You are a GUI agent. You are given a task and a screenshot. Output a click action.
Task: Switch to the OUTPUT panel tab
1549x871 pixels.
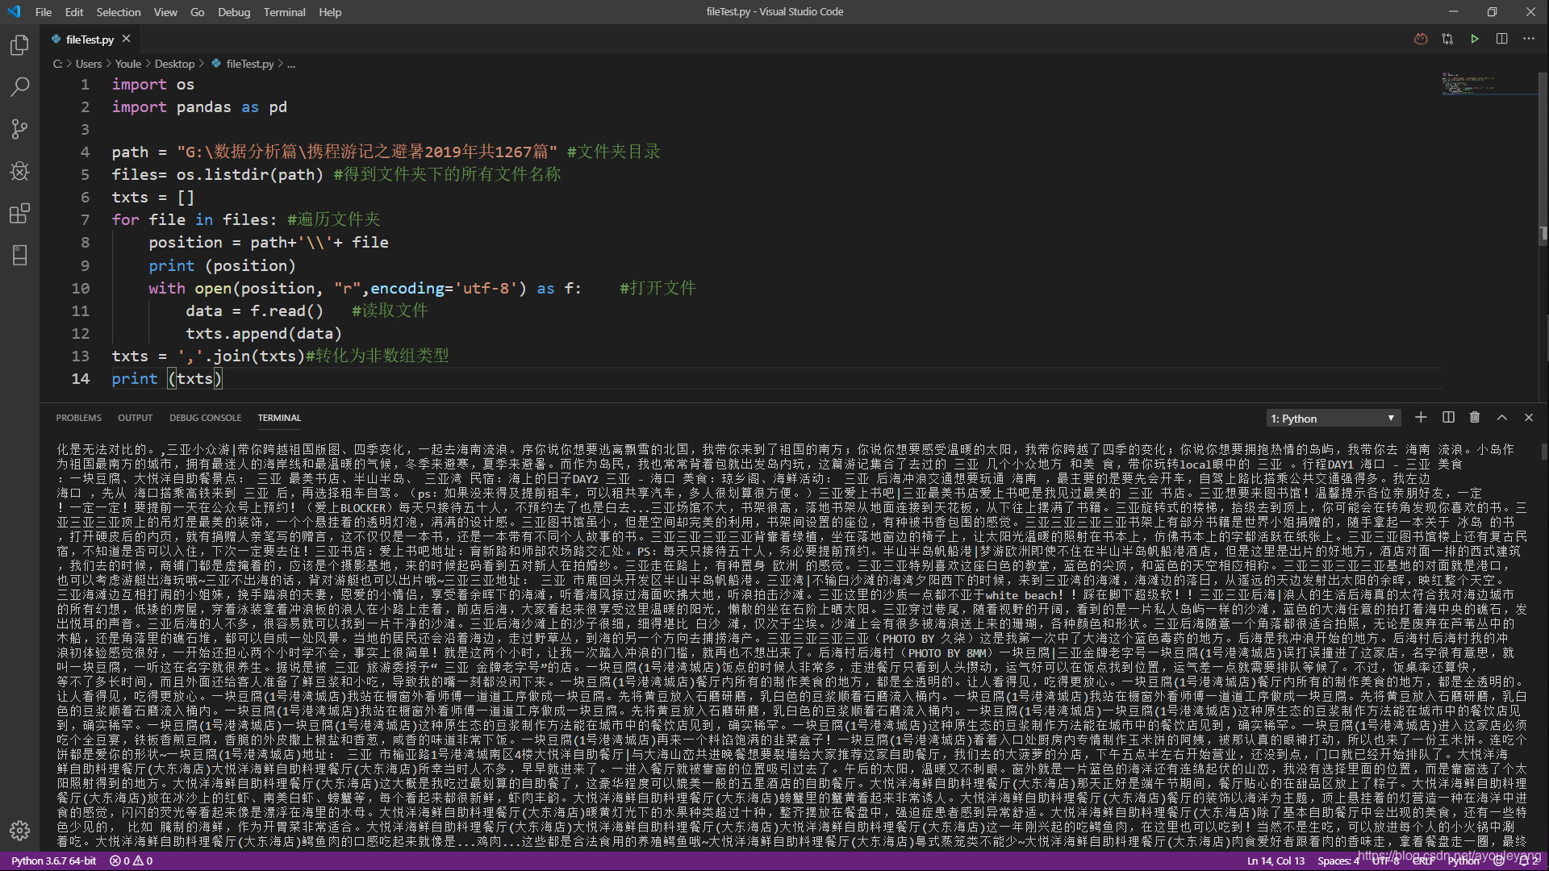tap(135, 418)
